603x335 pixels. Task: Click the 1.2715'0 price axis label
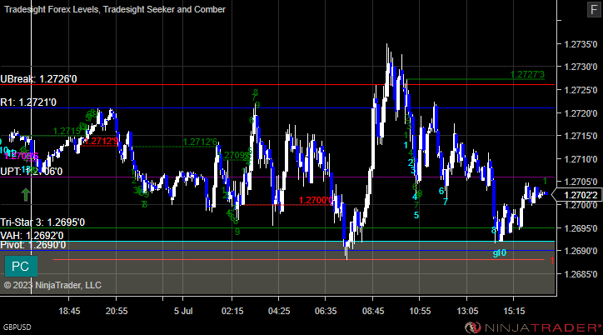(581, 136)
